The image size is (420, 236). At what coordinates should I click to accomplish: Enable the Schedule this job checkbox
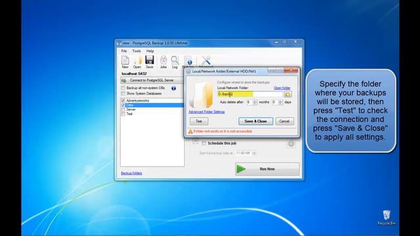204,144
